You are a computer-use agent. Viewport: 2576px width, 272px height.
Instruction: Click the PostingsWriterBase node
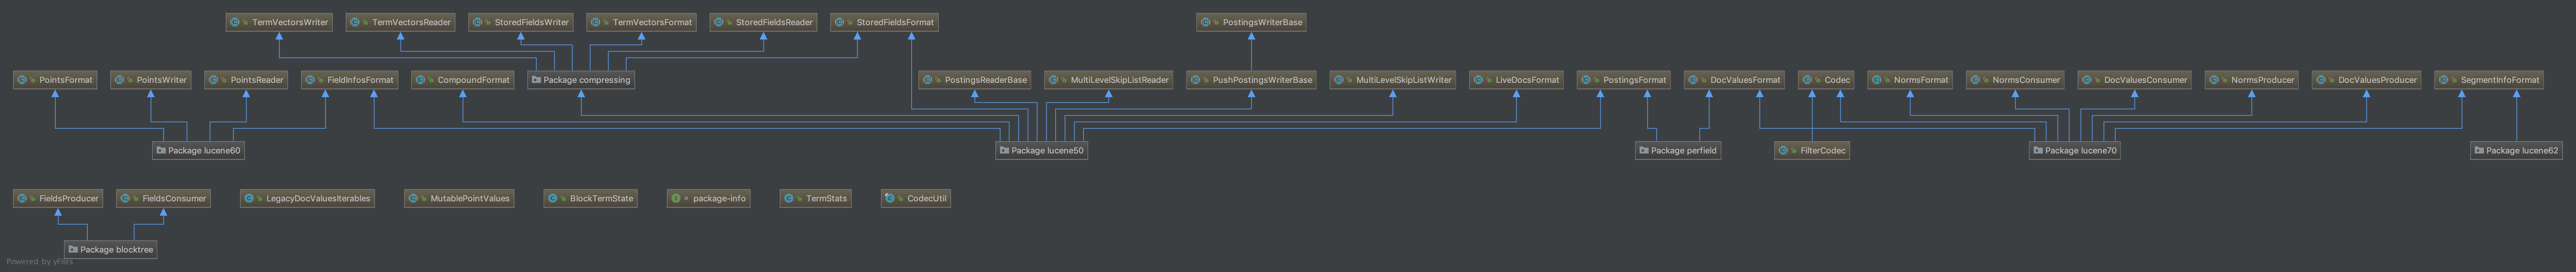(x=1251, y=22)
